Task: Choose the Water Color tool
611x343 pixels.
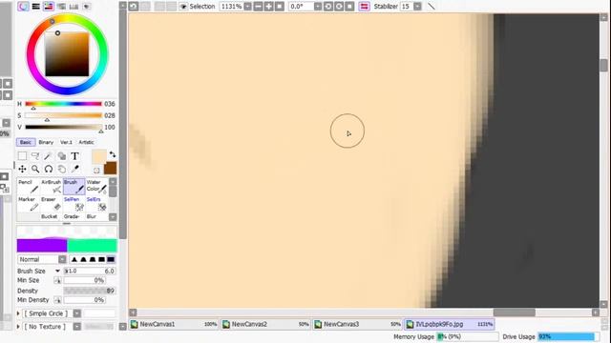Action: pos(96,187)
